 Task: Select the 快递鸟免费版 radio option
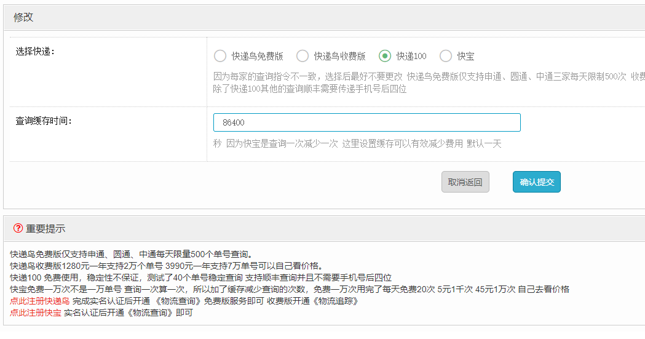220,56
